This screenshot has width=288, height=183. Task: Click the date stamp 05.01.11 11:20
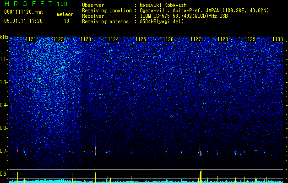pos(23,21)
